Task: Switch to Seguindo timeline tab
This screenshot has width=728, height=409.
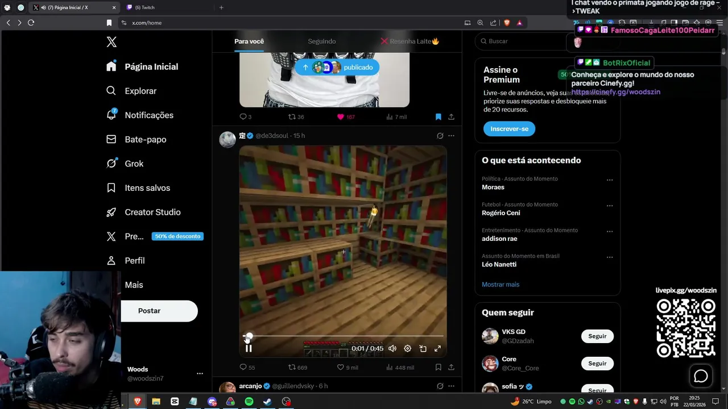Action: [x=322, y=41]
